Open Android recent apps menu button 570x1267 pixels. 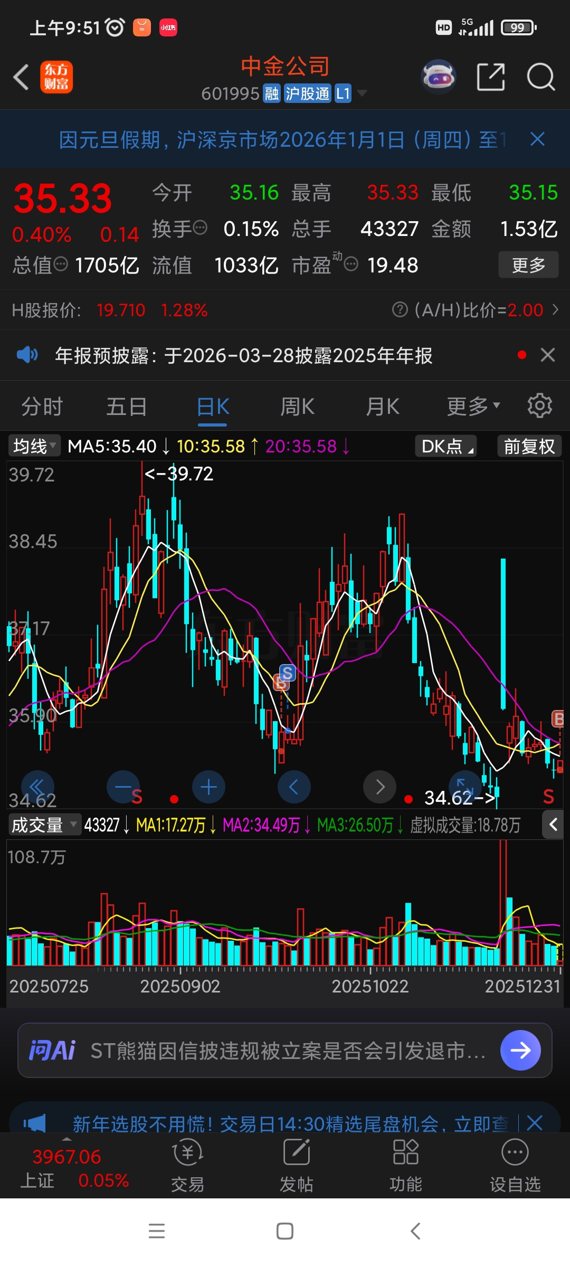(x=157, y=1231)
